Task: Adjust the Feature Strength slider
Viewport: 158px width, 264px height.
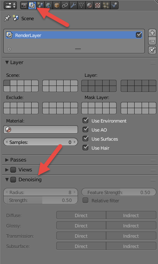Action: coord(119,192)
